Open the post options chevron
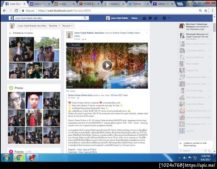The image size is (217, 169). click(x=147, y=33)
